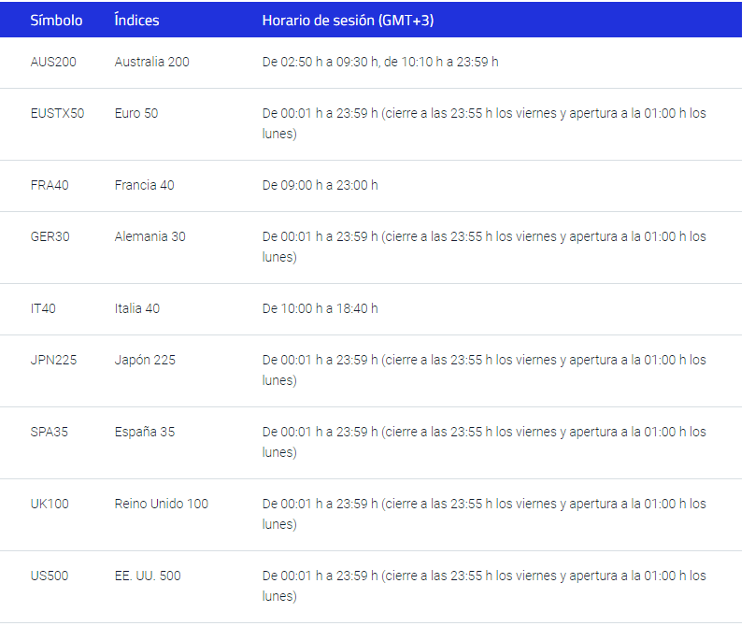Click the schedule De 09:00 h a 23:00 h
This screenshot has width=755, height=626.
point(321,185)
